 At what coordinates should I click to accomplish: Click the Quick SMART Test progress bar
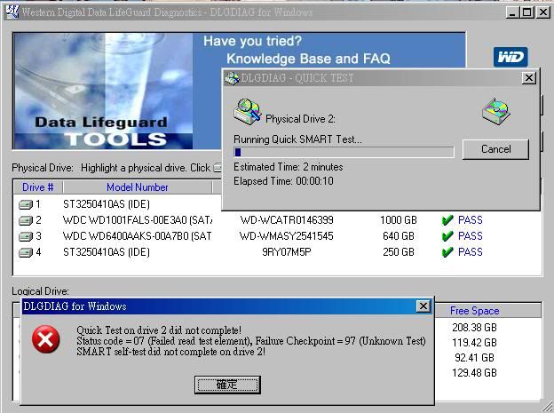tap(344, 153)
